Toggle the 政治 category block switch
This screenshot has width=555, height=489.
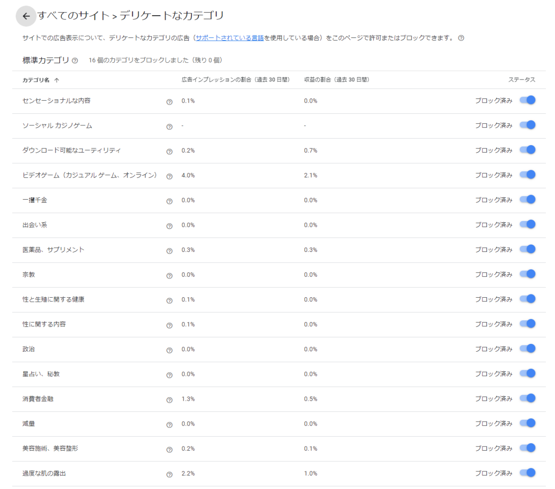pos(527,348)
